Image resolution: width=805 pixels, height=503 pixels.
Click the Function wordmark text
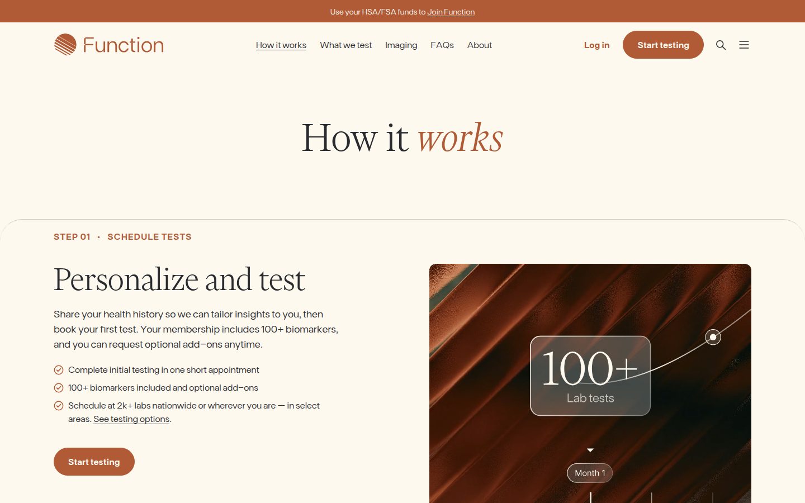click(124, 45)
